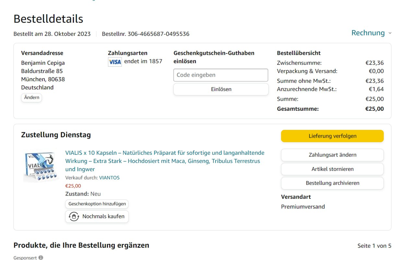Click the Seite 1 von 5 page indicator
415x260 pixels.
point(374,246)
